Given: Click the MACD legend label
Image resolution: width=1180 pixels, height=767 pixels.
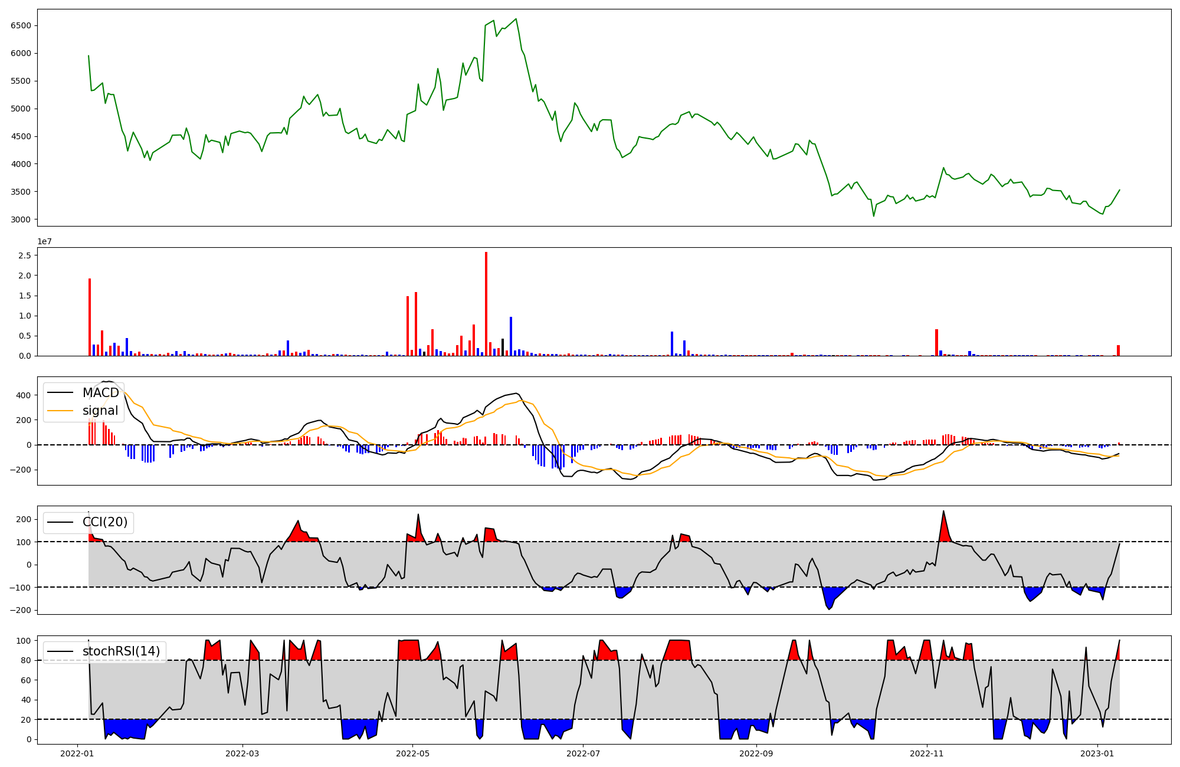Looking at the screenshot, I should pos(100,393).
